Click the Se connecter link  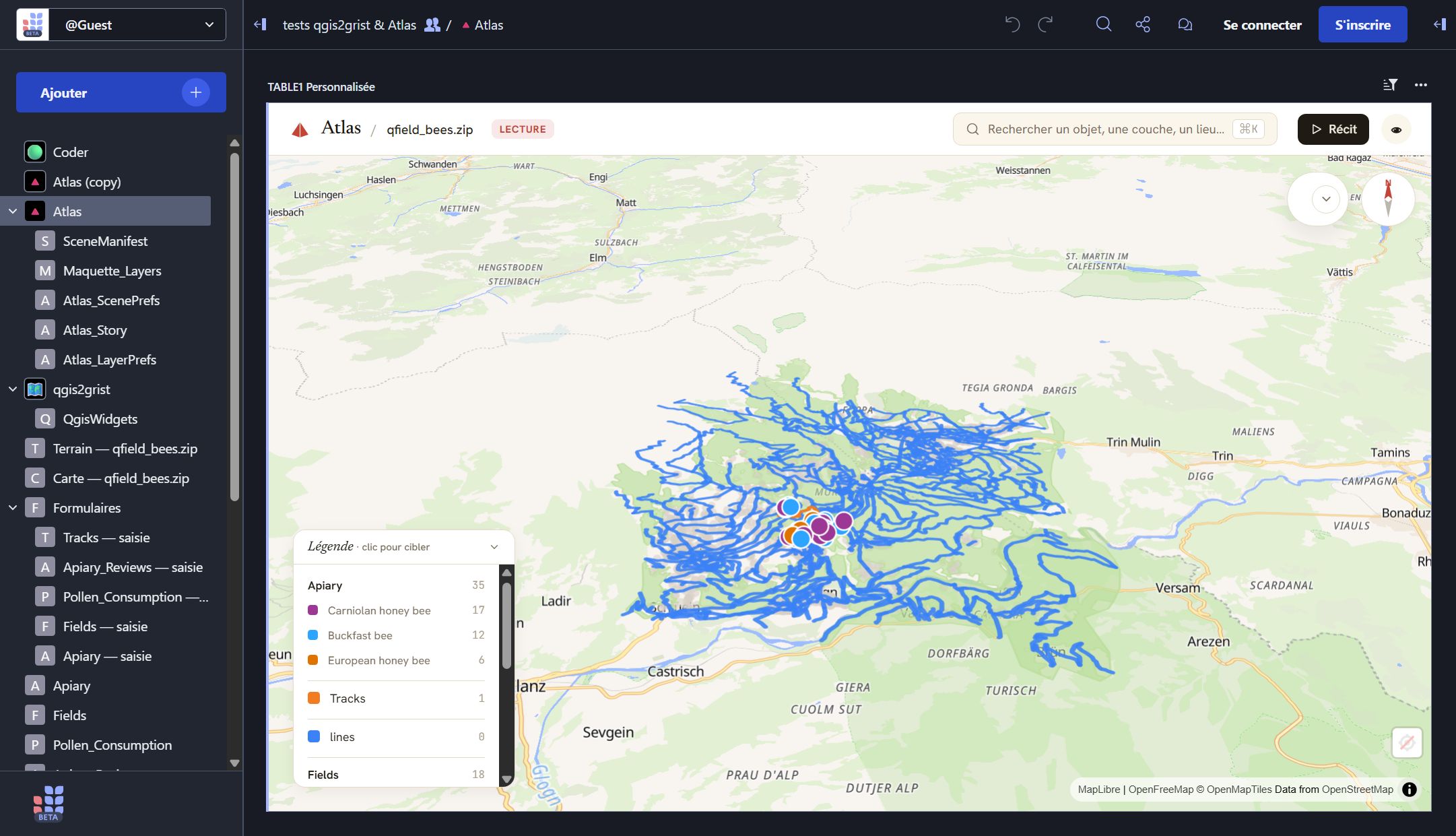pos(1262,25)
